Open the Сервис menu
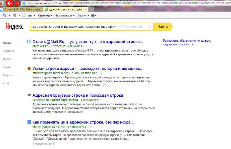The height and width of the screenshot is (149, 231). (x=83, y=15)
